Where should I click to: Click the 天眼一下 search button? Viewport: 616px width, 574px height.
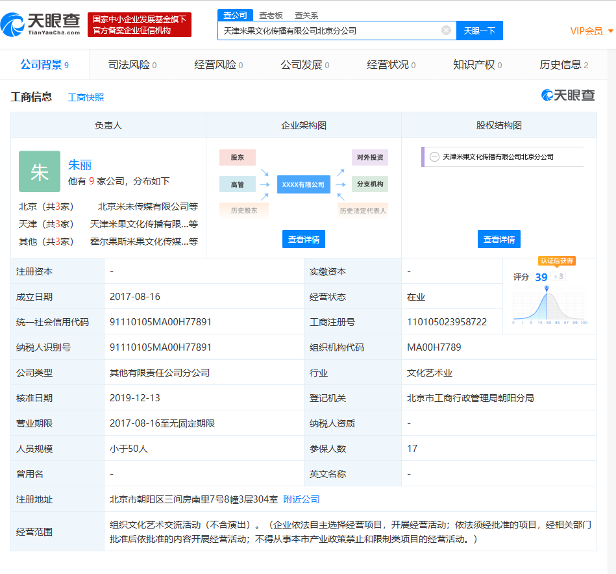[x=479, y=31]
